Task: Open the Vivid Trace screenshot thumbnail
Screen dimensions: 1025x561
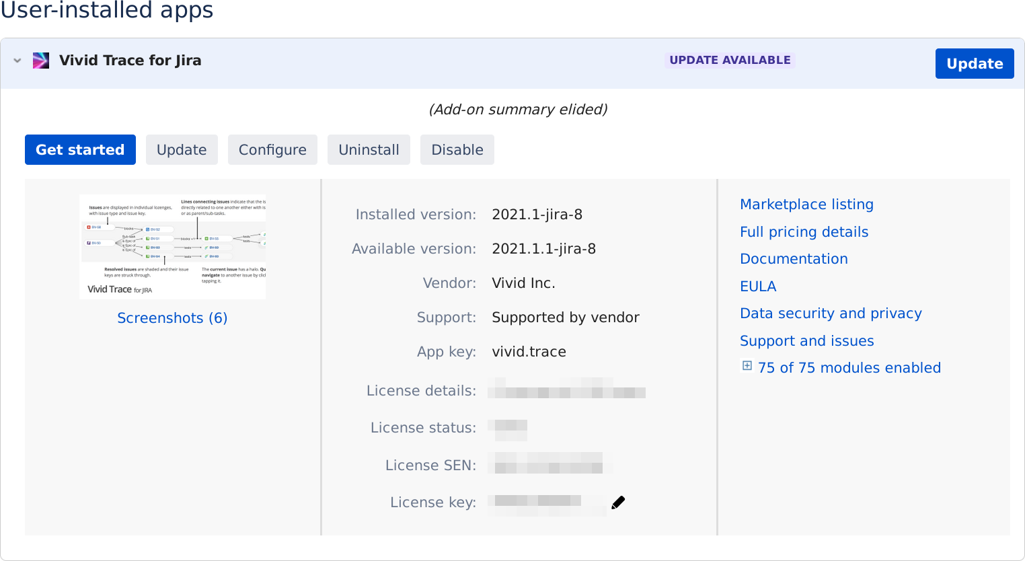Action: [x=173, y=247]
